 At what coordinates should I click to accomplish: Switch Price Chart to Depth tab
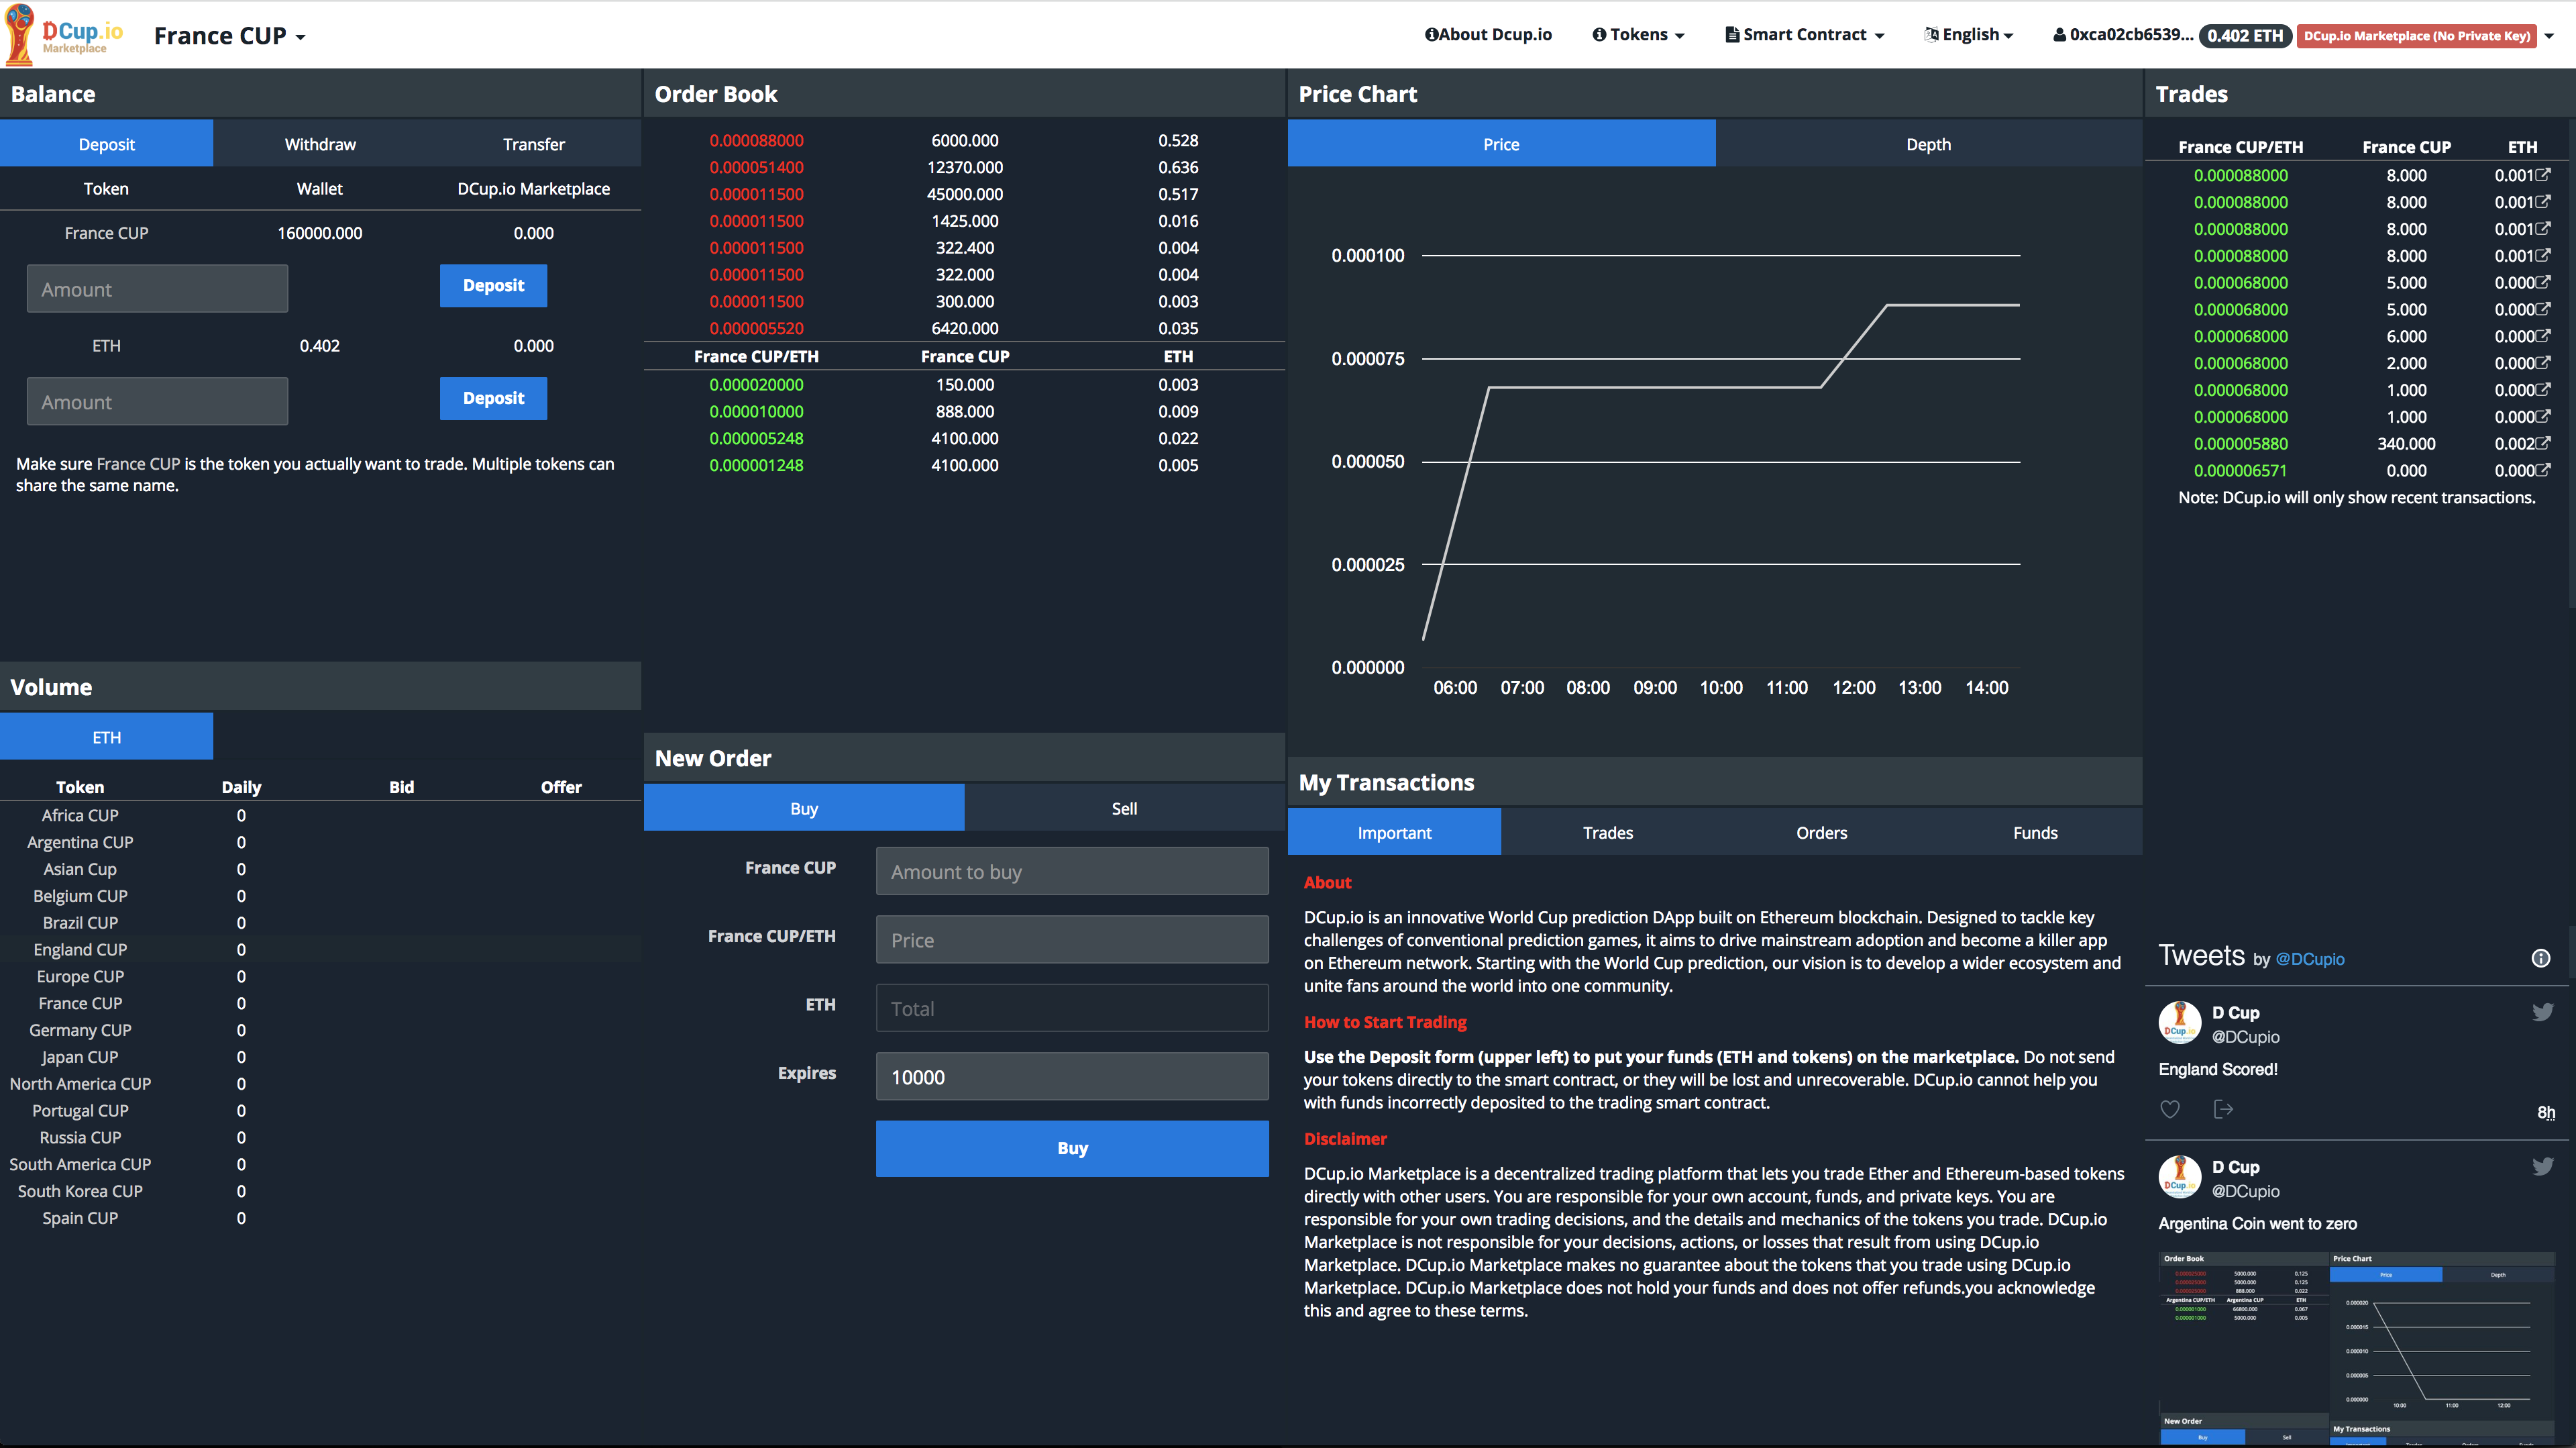tap(1928, 144)
